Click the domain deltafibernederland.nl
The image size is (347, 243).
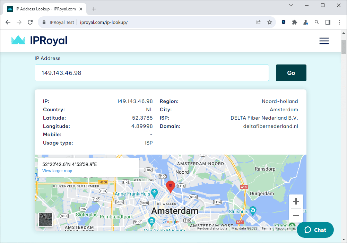click(x=270, y=126)
